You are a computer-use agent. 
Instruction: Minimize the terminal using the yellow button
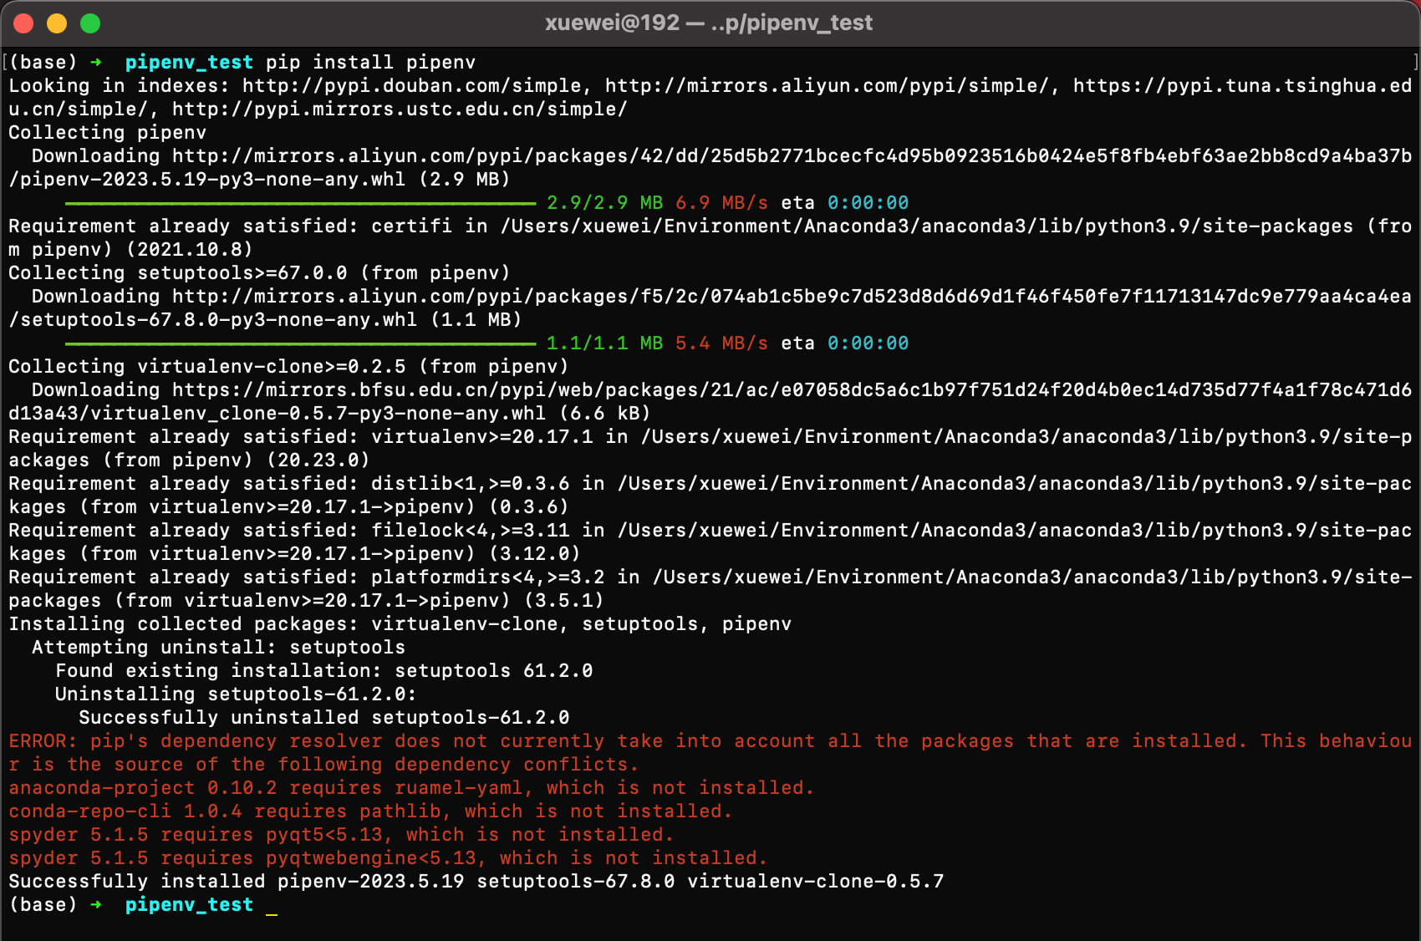pyautogui.click(x=57, y=23)
